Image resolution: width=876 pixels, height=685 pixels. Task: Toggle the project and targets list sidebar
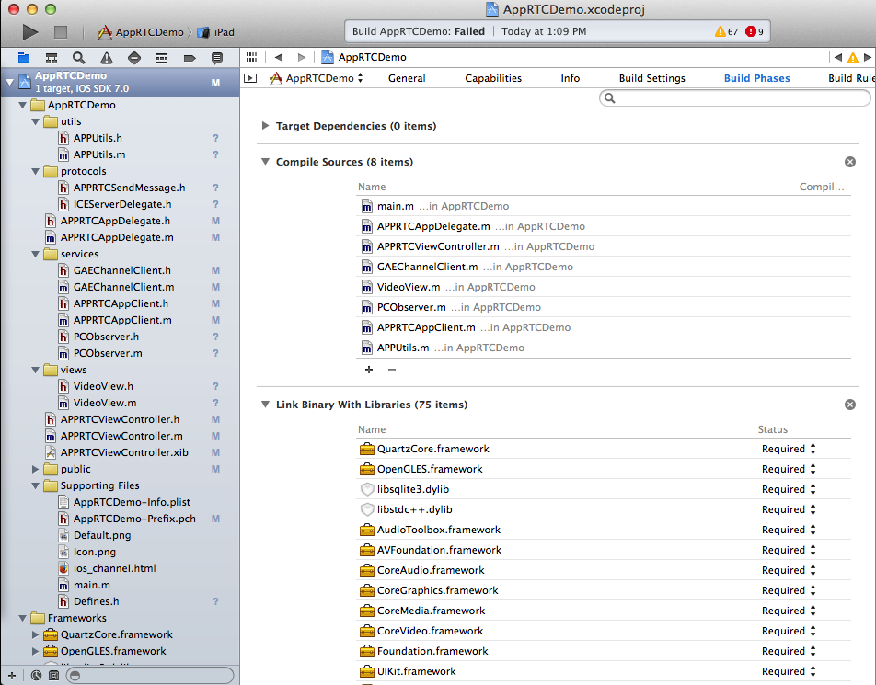pos(250,78)
